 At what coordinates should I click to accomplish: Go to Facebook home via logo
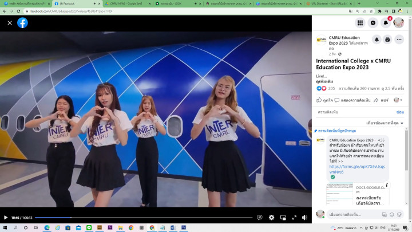click(x=22, y=23)
